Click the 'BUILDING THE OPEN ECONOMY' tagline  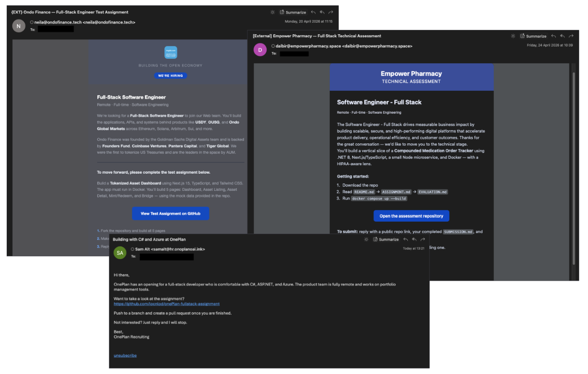click(170, 65)
